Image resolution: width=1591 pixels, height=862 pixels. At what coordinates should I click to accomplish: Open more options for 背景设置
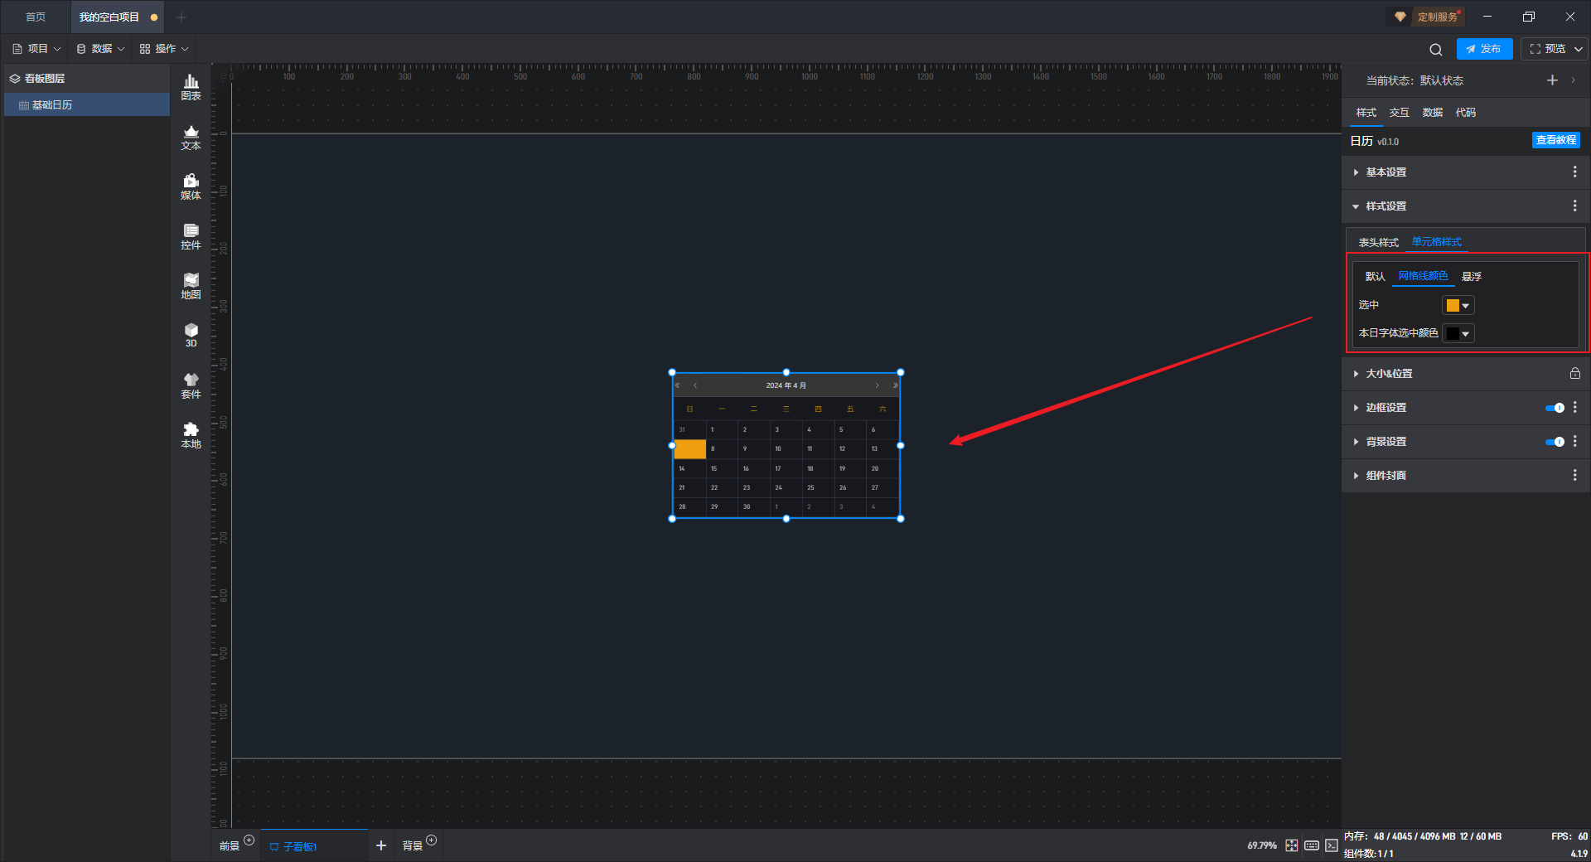coord(1574,442)
